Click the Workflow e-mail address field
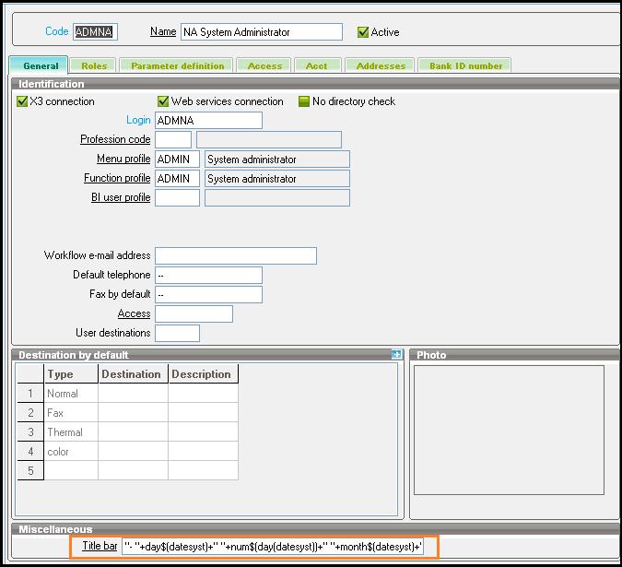The width and height of the screenshot is (622, 567). 236,255
